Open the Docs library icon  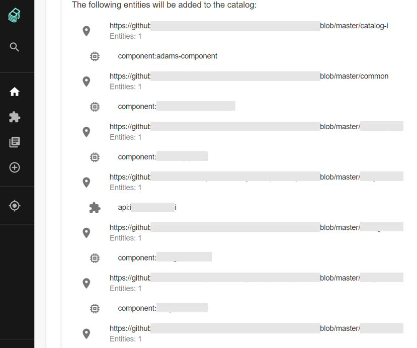point(14,142)
